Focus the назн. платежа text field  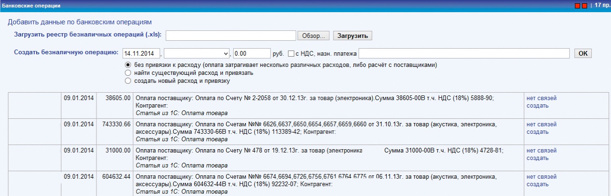pyautogui.click(x=464, y=53)
